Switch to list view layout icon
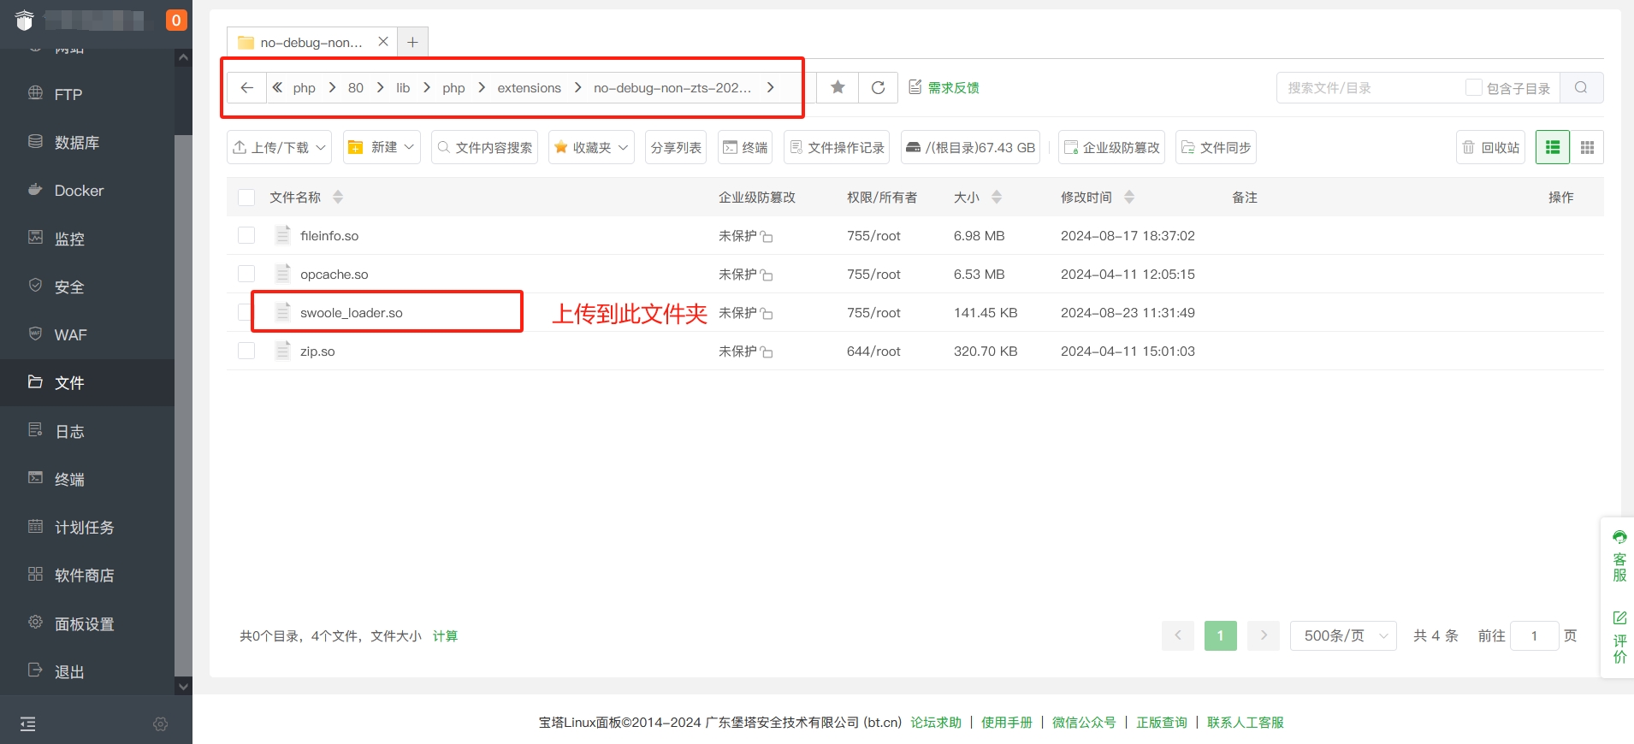The width and height of the screenshot is (1634, 744). pos(1553,147)
